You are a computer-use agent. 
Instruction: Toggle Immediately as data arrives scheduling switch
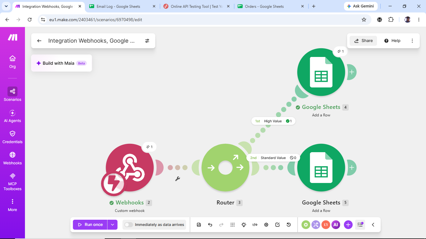click(128, 225)
